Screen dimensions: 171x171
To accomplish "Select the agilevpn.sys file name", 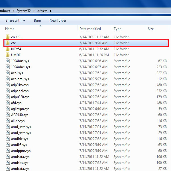I will tap(20, 109).
